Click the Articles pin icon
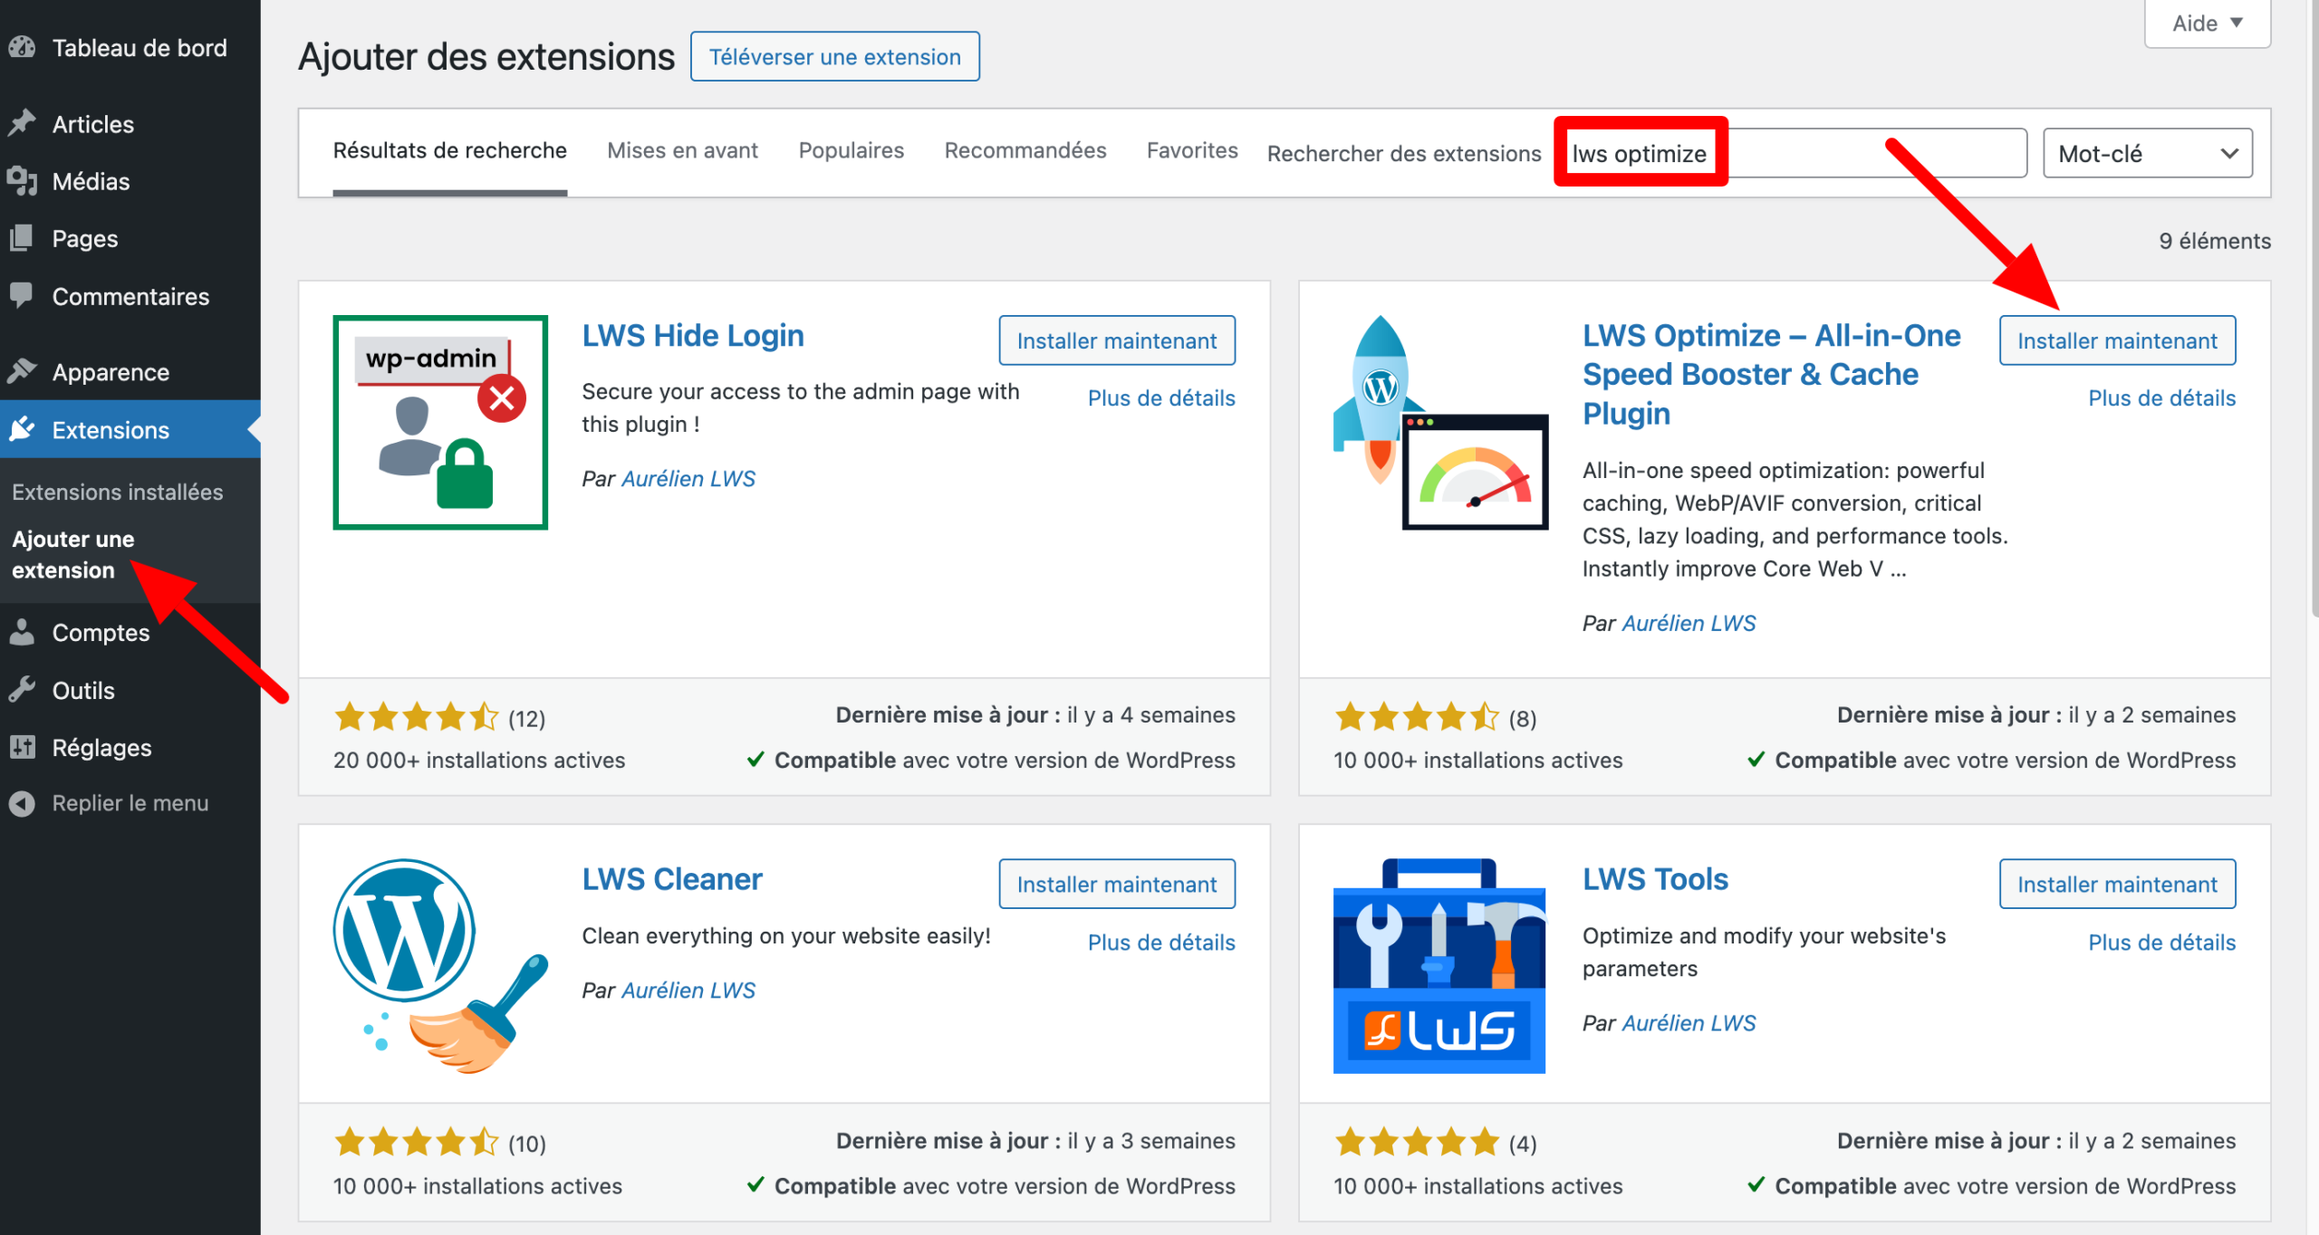This screenshot has height=1235, width=2319. click(x=22, y=123)
